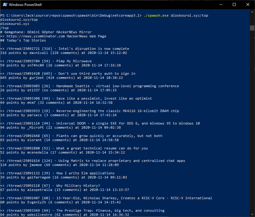Click the line '316 points by davnicwil'

(x=64, y=53)
